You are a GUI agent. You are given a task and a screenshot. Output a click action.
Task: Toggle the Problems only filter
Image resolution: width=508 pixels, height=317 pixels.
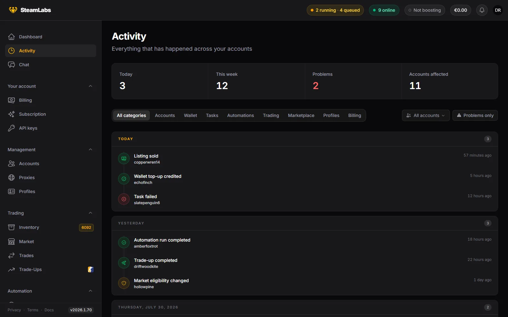click(475, 115)
